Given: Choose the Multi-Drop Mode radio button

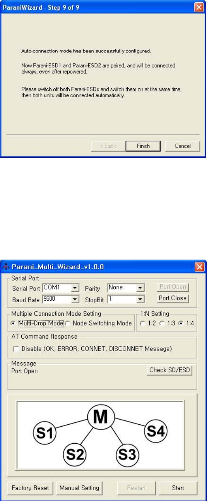Looking at the screenshot, I should tap(14, 323).
